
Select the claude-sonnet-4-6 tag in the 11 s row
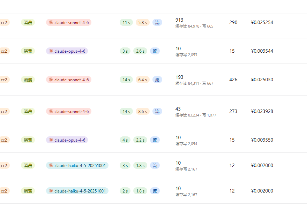tap(69, 23)
